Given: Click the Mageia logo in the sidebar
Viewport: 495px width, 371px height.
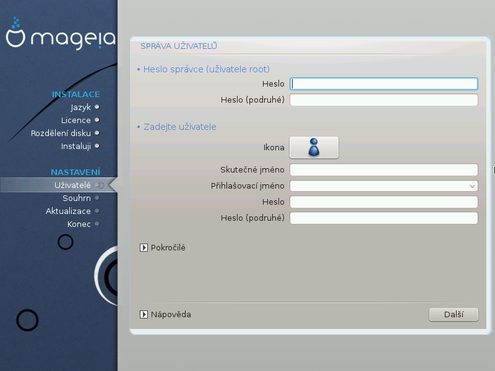Looking at the screenshot, I should pos(61,33).
